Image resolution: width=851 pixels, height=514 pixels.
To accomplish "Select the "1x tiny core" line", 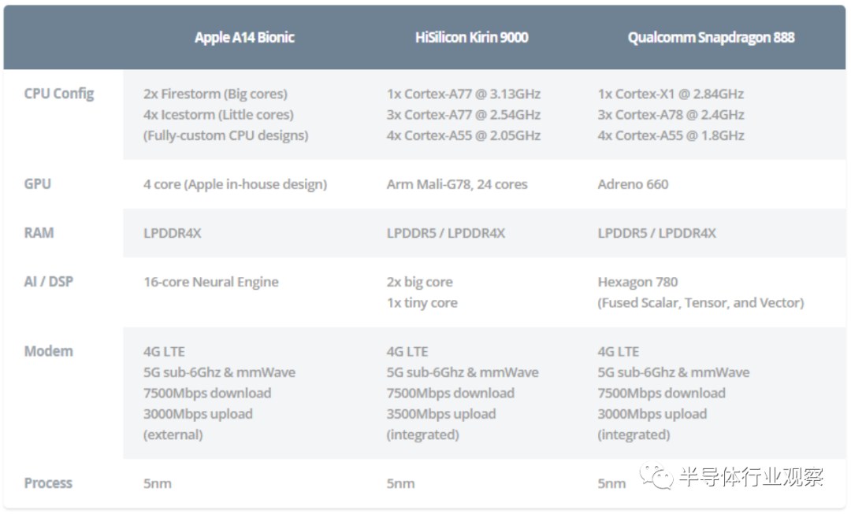I will click(x=422, y=302).
